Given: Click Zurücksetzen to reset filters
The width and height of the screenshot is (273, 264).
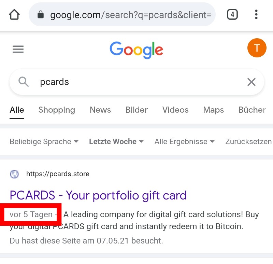Looking at the screenshot, I should point(248,141).
